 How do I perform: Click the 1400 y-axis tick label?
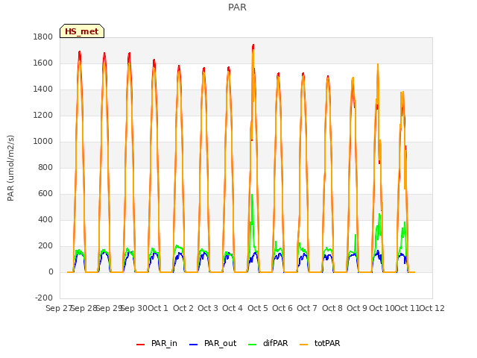43,89
